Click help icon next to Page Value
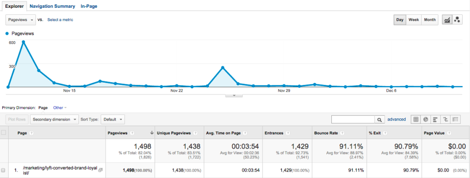 point(449,133)
